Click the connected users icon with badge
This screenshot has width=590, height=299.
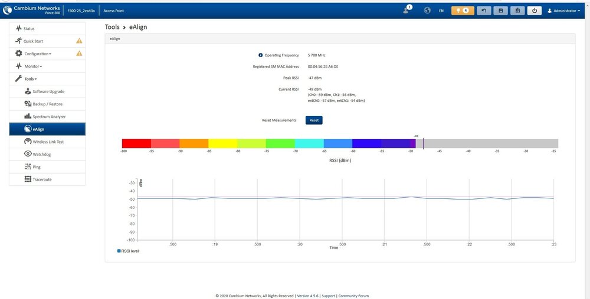pyautogui.click(x=407, y=10)
